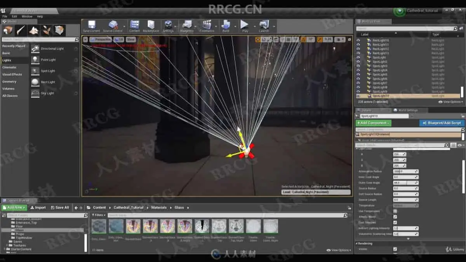
Task: Open the Window menu
Action: tap(27, 17)
